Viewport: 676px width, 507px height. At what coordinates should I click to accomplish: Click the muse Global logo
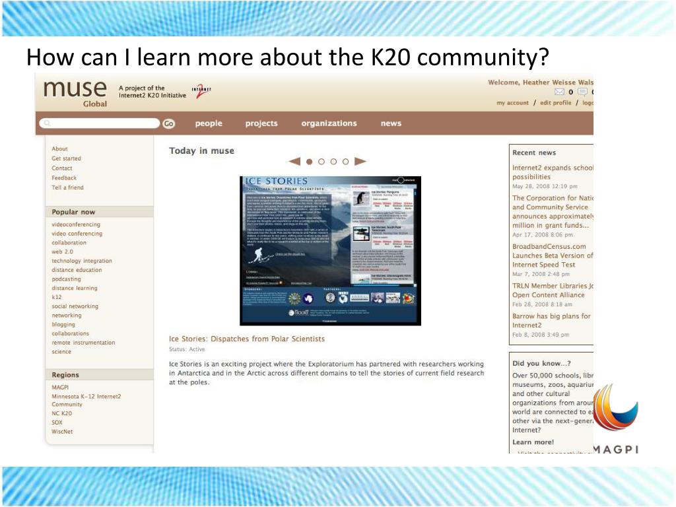[75, 92]
